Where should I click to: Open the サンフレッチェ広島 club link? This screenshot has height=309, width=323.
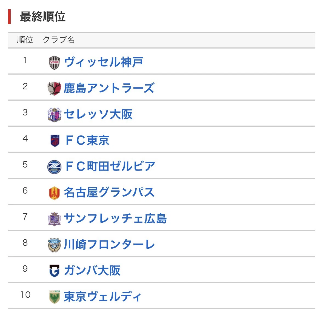click(115, 219)
